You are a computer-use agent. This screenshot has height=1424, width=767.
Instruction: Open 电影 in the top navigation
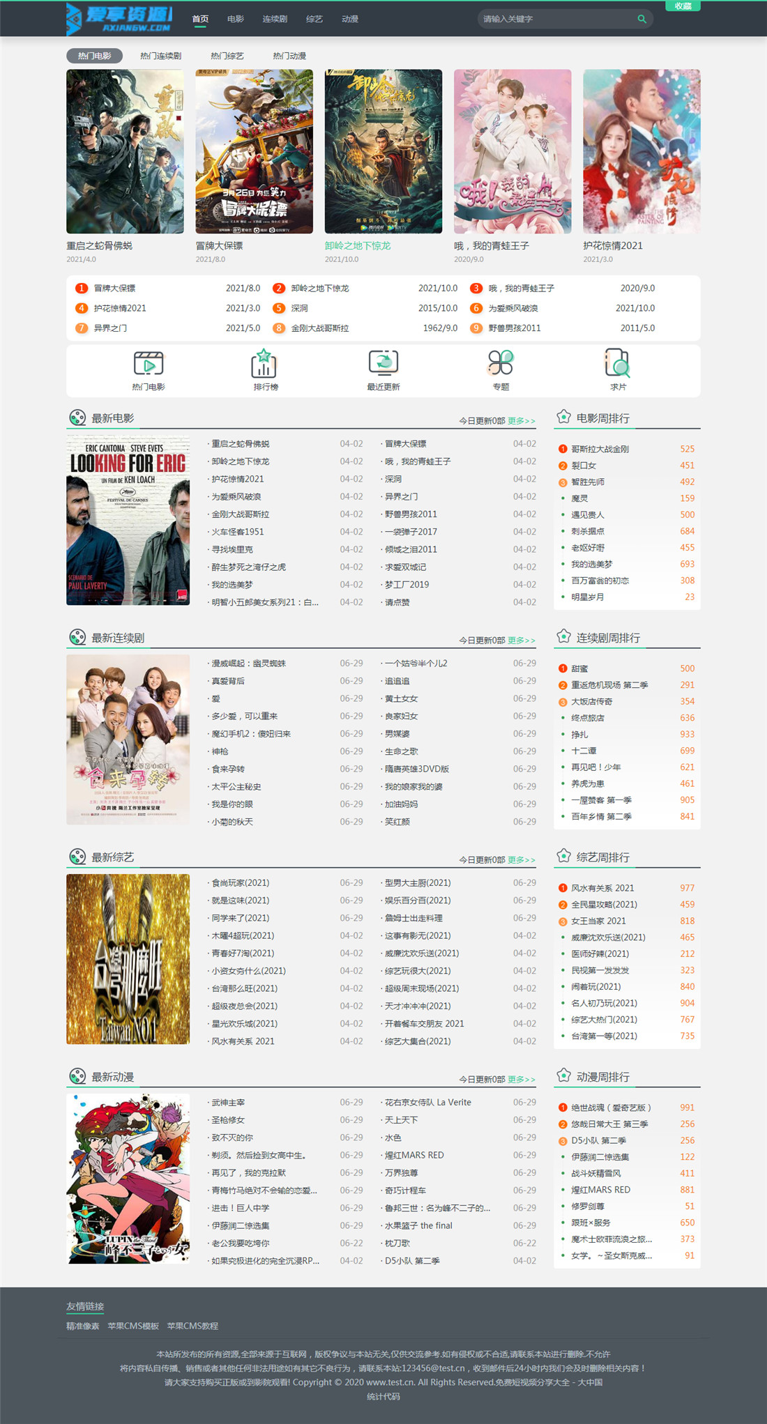tap(236, 19)
